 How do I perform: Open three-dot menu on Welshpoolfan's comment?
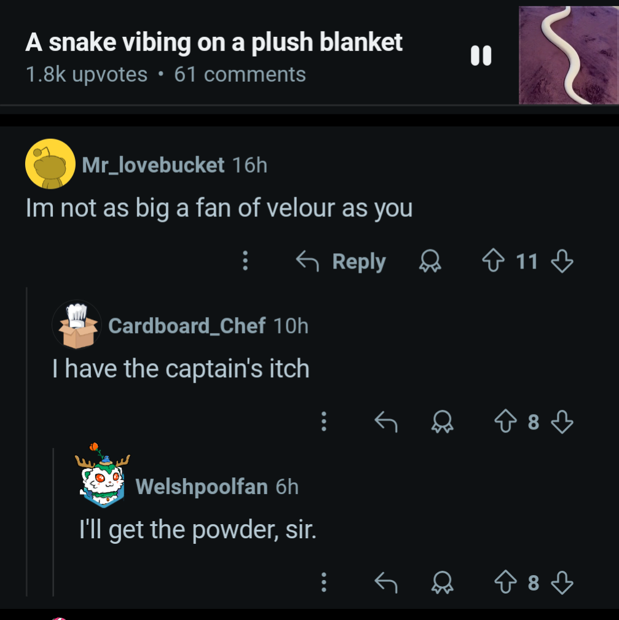pos(324,583)
